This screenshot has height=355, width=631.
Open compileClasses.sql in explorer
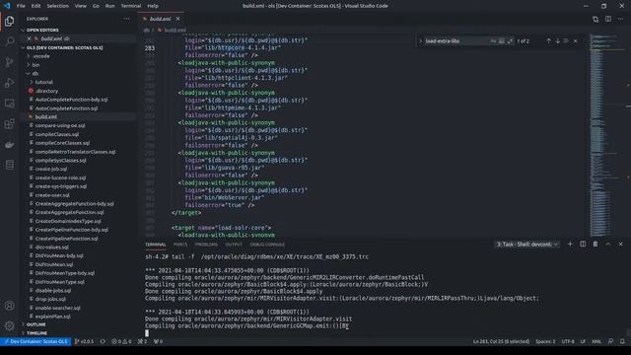[x=57, y=134]
